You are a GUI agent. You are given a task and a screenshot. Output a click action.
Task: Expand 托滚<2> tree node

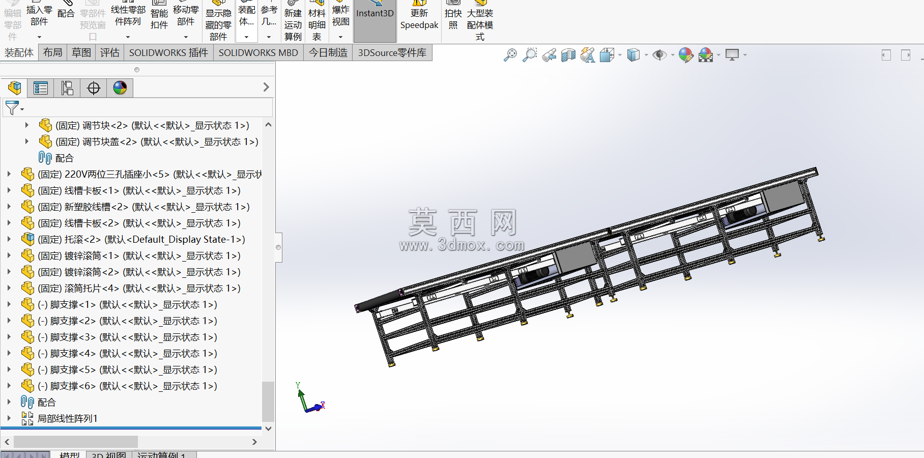(9, 239)
